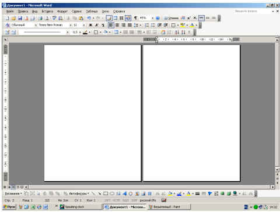This screenshot has height=212, width=280.
Task: Click the border color pencil icon
Action: point(85,32)
